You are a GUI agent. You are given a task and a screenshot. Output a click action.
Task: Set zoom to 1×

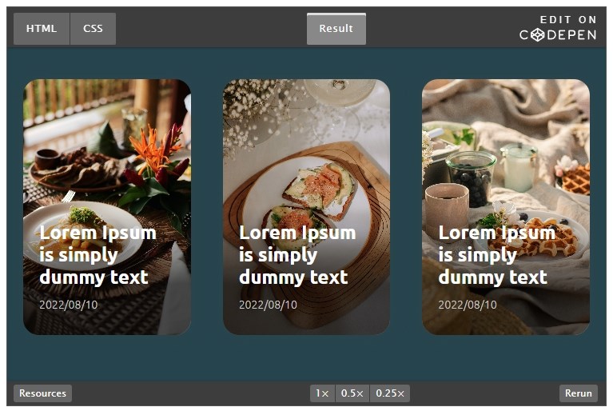(323, 393)
